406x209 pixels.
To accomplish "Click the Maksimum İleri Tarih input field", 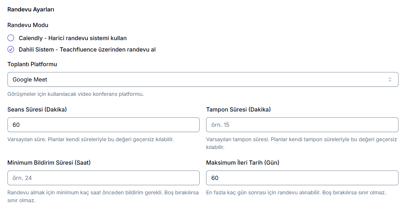I will (x=302, y=178).
